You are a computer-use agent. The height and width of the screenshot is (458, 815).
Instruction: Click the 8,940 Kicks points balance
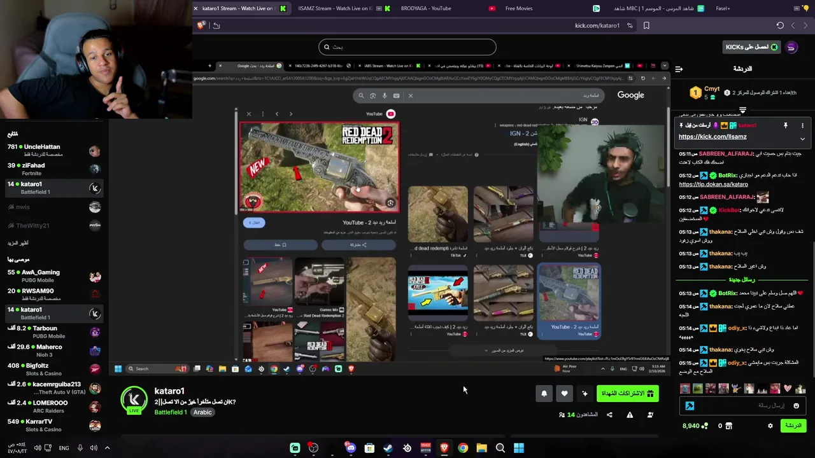tap(695, 426)
